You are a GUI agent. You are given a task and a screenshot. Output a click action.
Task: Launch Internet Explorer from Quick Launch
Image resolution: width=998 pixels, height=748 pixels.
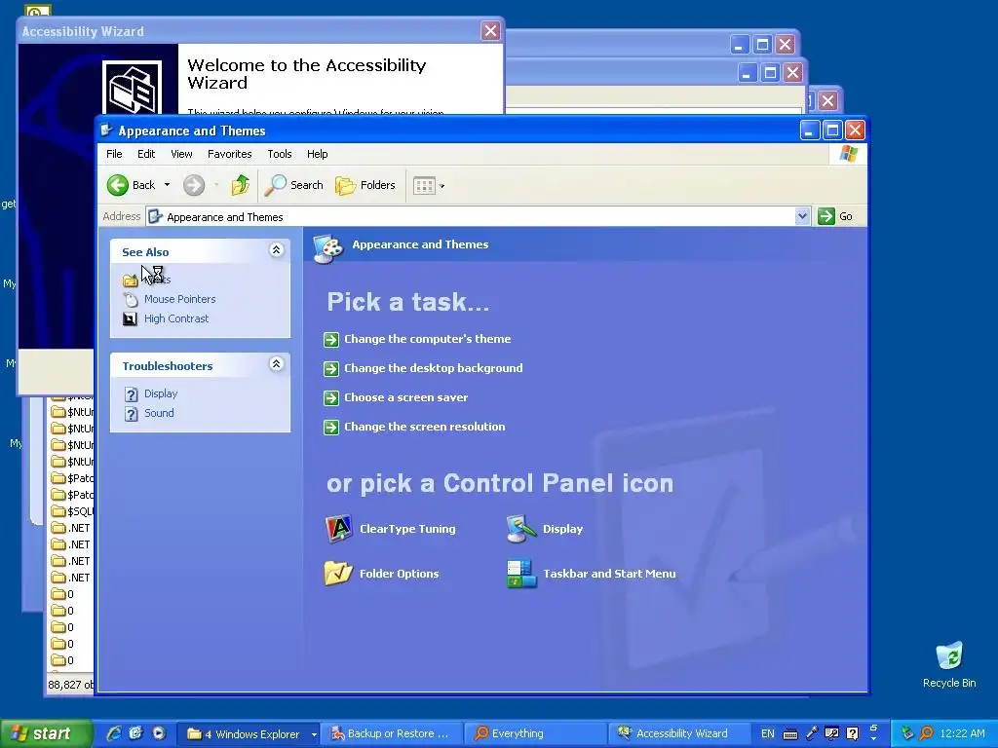click(x=114, y=733)
